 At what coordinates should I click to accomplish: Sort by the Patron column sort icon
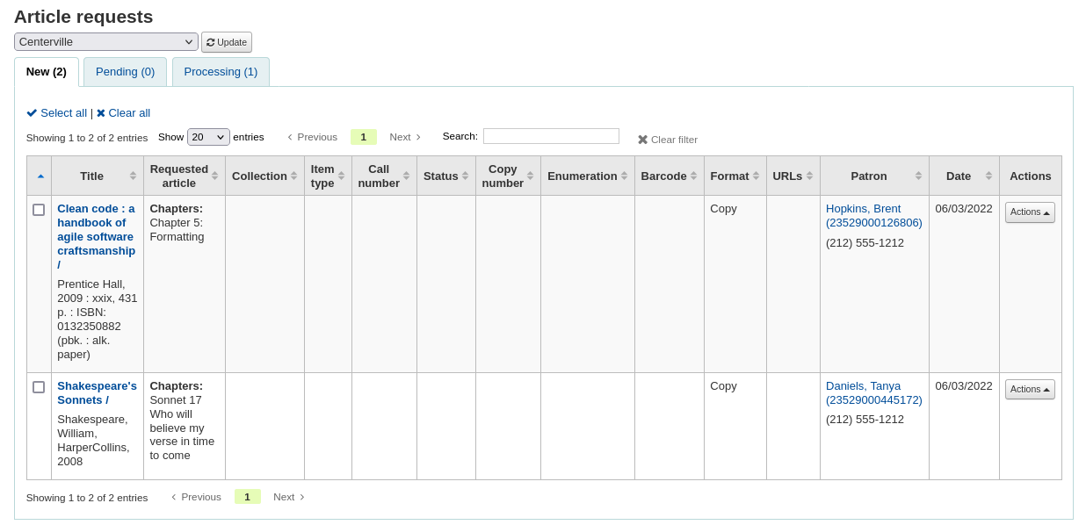pyautogui.click(x=919, y=176)
